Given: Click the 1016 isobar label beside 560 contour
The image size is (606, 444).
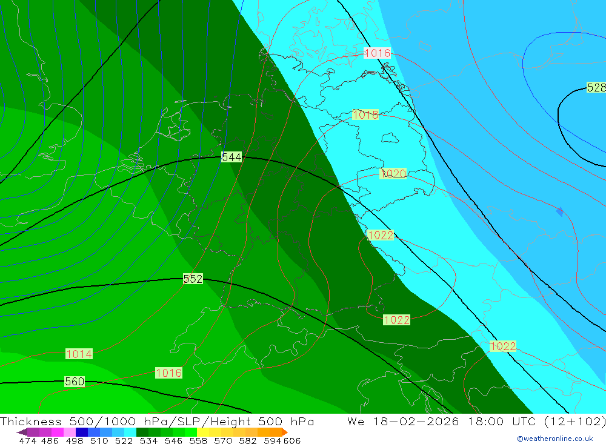Looking at the screenshot, I should tap(168, 373).
